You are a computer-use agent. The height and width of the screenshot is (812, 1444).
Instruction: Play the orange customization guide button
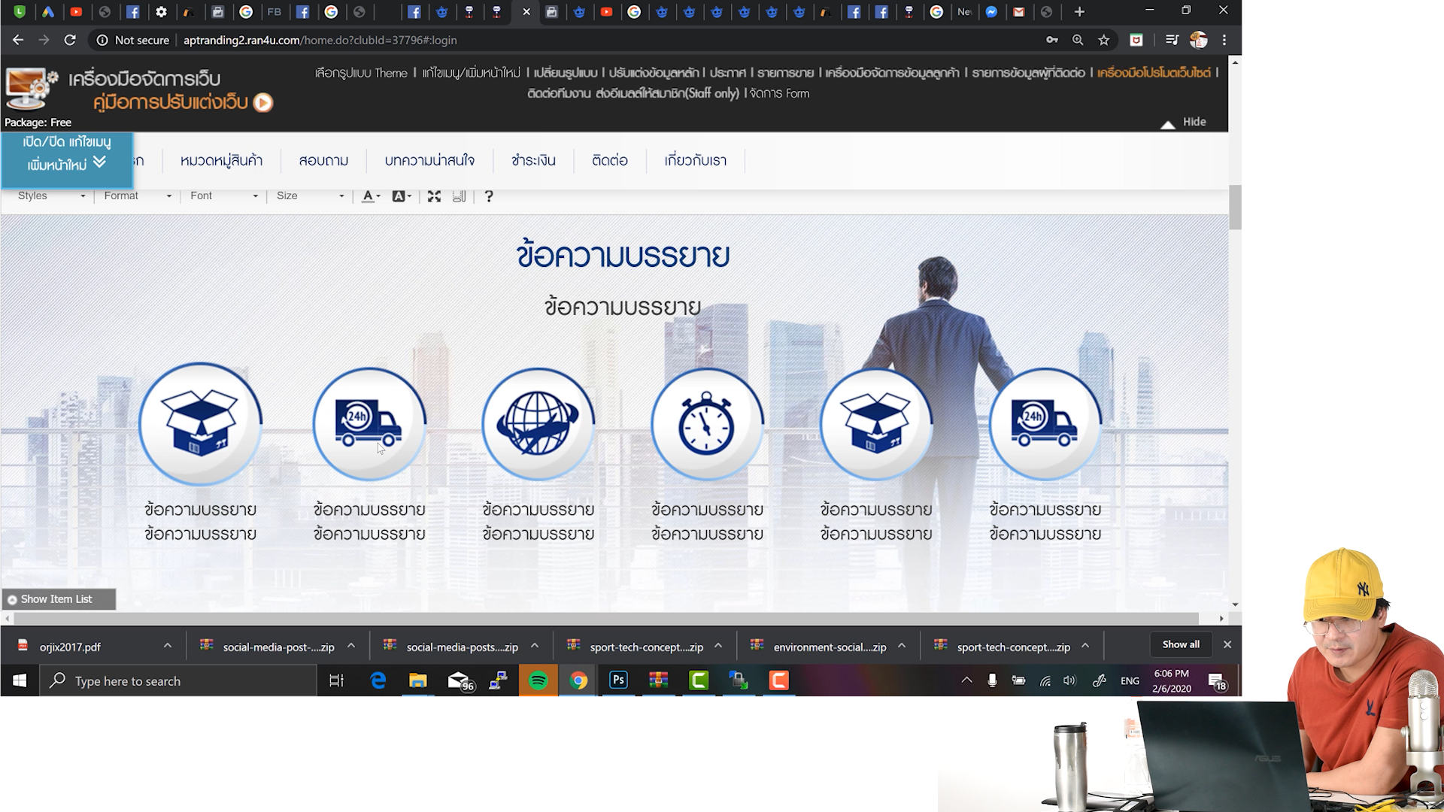click(263, 102)
